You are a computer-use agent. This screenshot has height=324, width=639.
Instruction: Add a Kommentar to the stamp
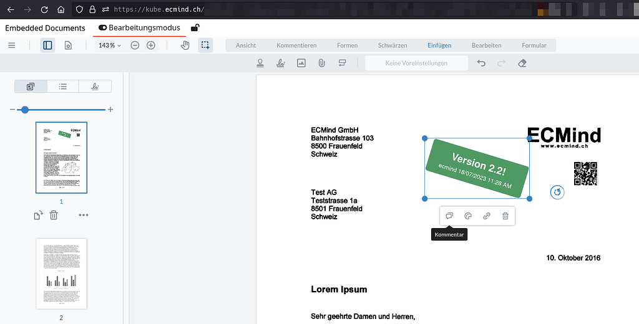click(x=449, y=216)
